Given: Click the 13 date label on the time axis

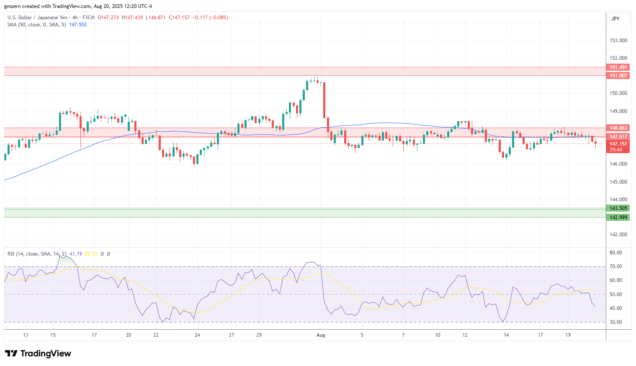Looking at the screenshot, I should click(x=26, y=335).
